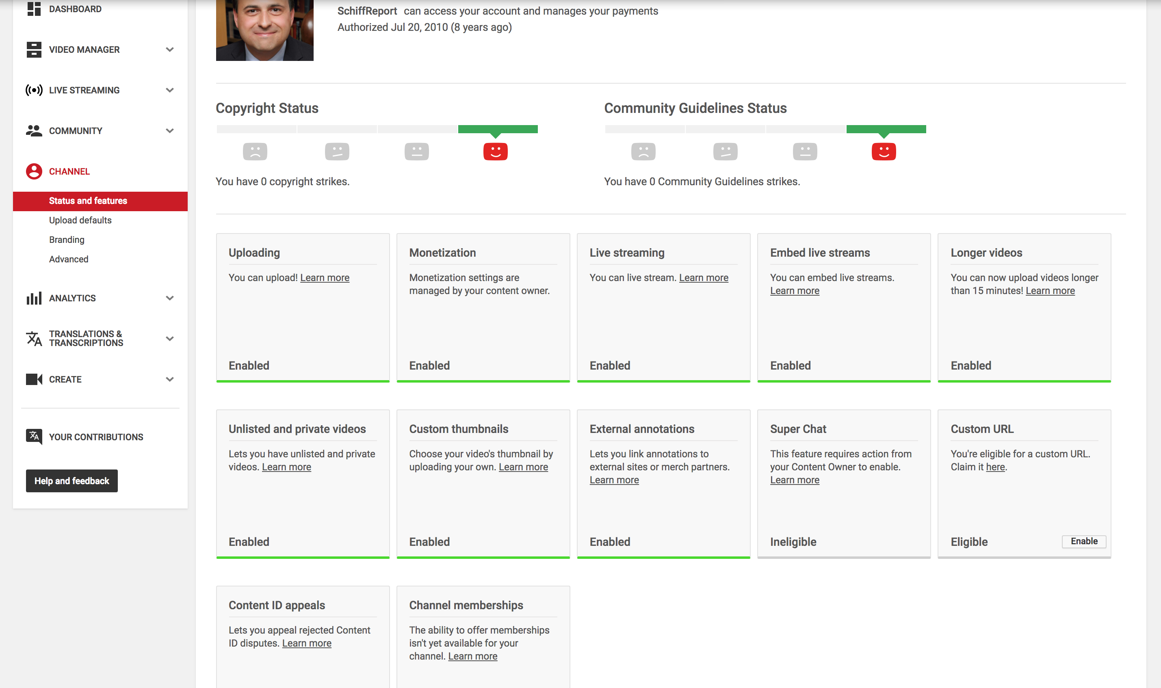Click the red Channel account icon
Screen dimensions: 1161x688
[x=34, y=171]
